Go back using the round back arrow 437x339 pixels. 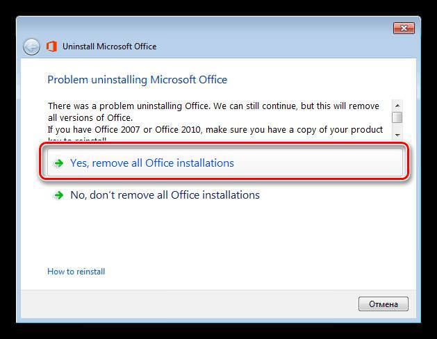point(31,47)
